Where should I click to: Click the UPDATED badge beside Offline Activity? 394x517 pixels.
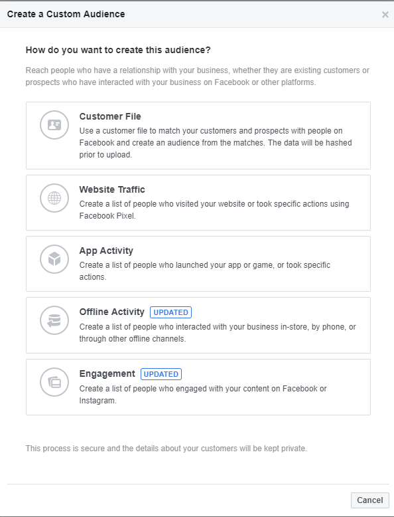(171, 312)
